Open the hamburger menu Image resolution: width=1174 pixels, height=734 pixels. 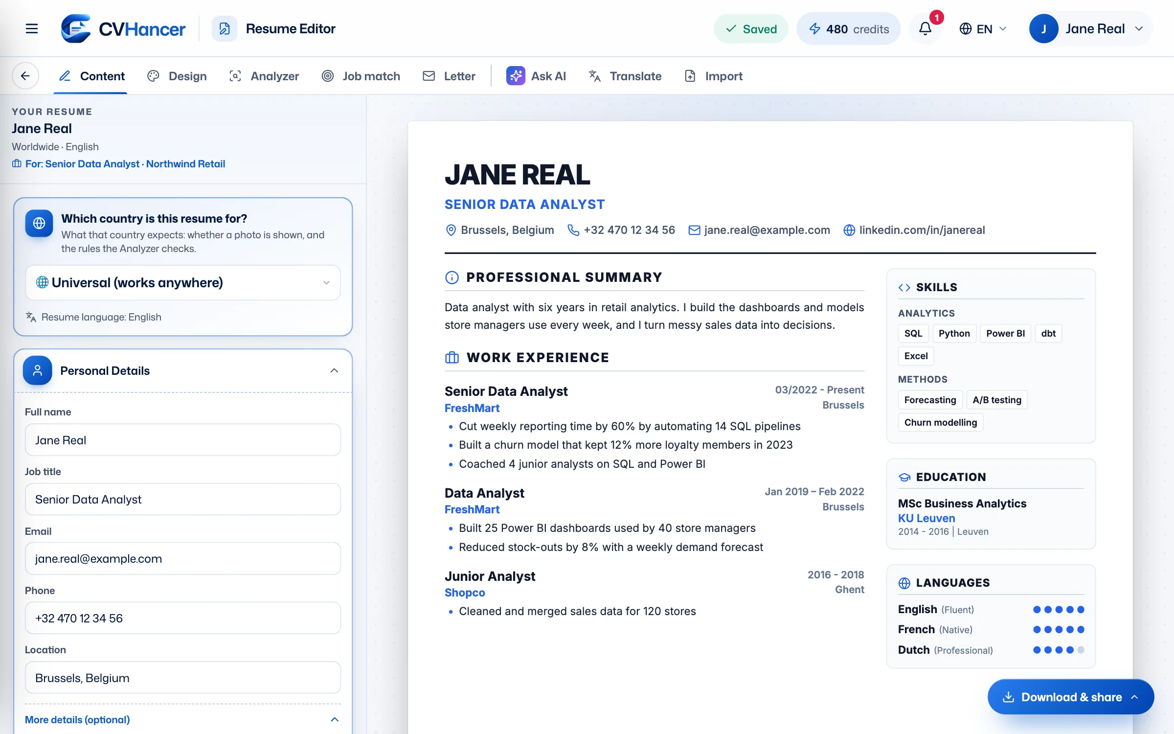pyautogui.click(x=32, y=28)
